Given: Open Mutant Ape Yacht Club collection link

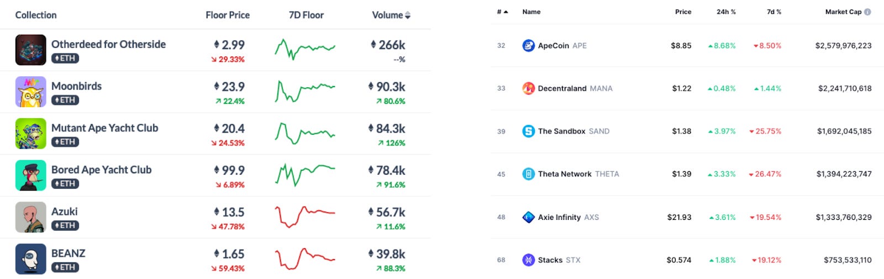Looking at the screenshot, I should tap(104, 128).
